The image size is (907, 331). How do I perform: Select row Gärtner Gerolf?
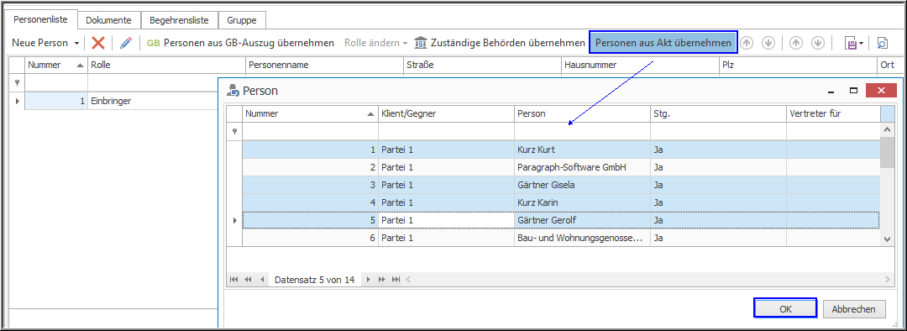pyautogui.click(x=561, y=220)
